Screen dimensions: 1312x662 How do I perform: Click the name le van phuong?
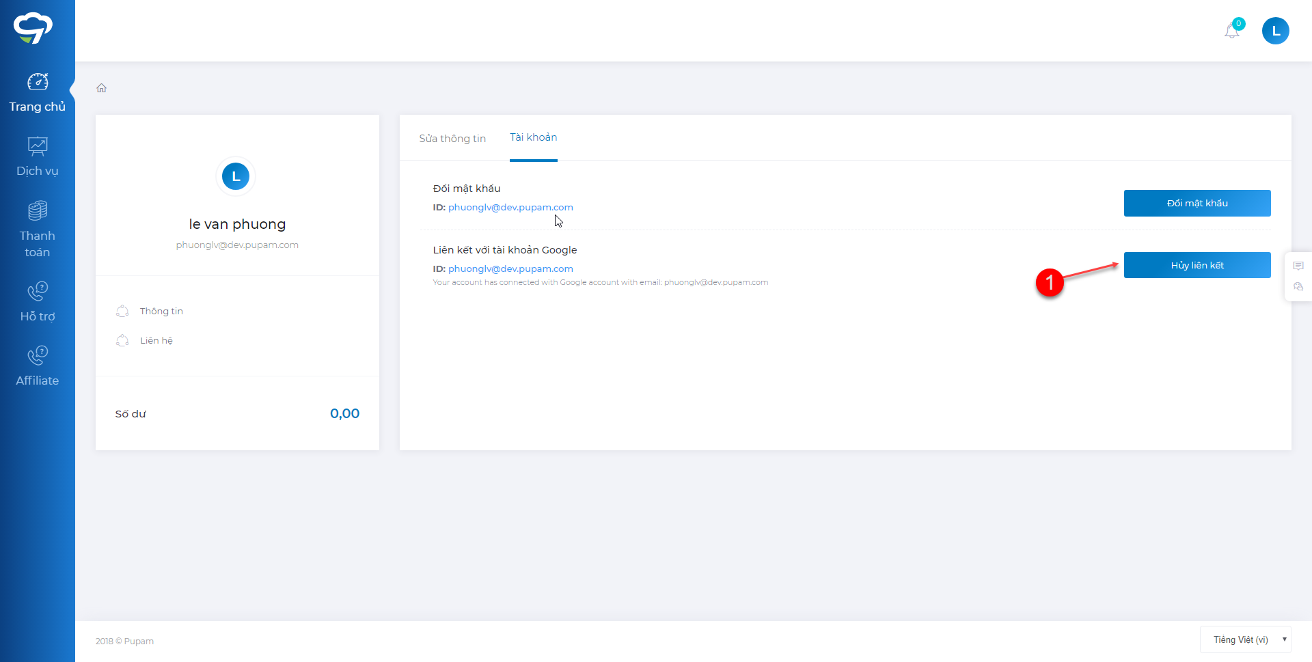(237, 224)
